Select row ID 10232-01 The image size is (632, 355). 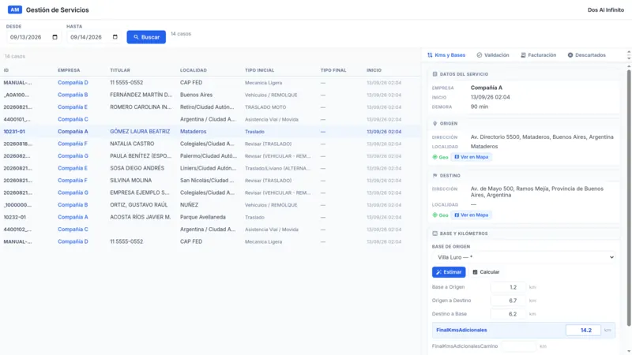click(14, 217)
